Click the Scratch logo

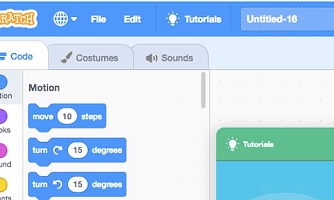pos(18,19)
